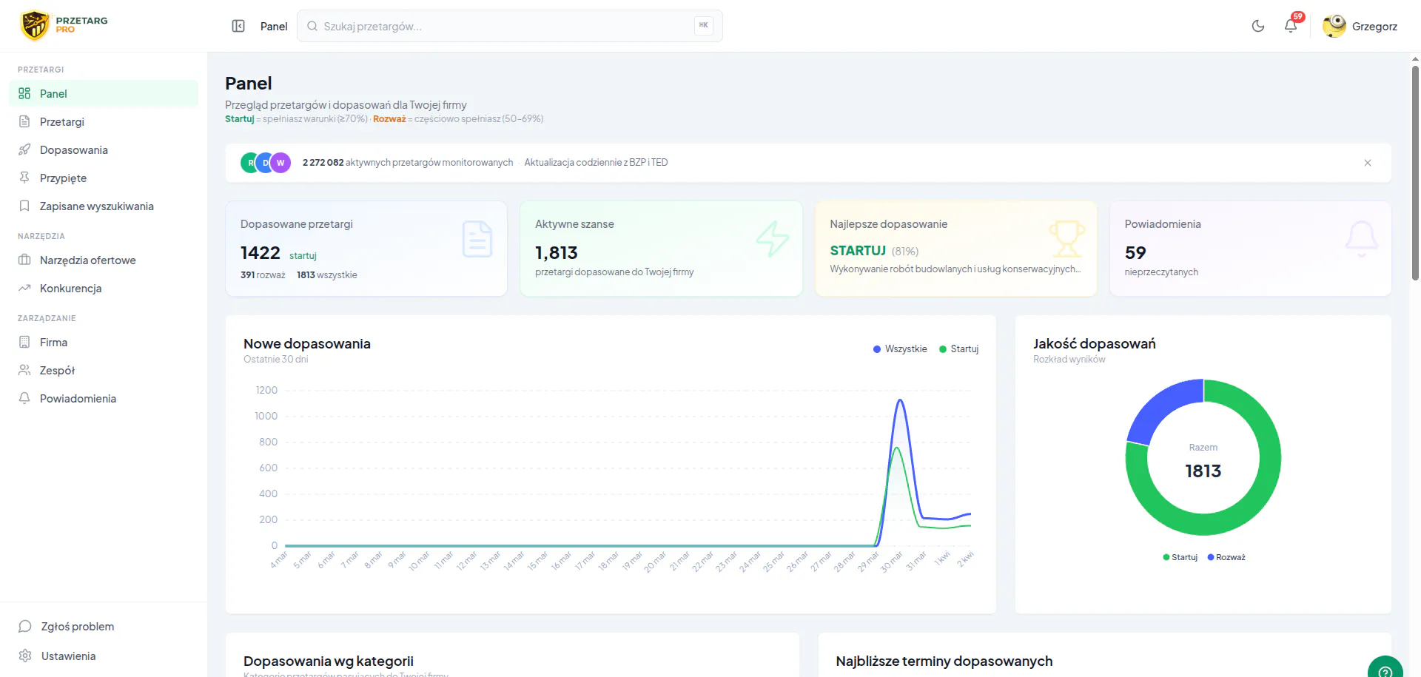Toggle dark mode with the moon icon
Image resolution: width=1421 pixels, height=677 pixels.
coord(1258,26)
